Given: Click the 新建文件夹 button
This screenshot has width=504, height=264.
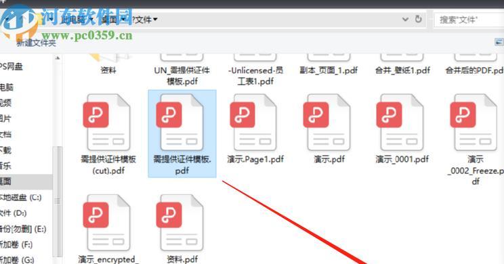Looking at the screenshot, I should pos(37,43).
